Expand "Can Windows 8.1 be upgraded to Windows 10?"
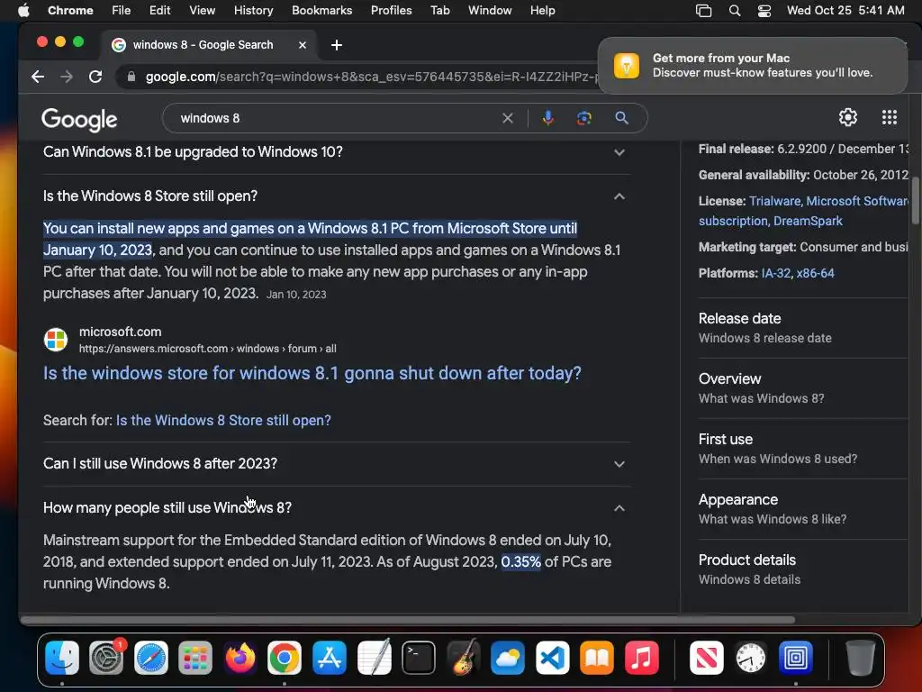Screen dimensions: 922x692 (337, 151)
